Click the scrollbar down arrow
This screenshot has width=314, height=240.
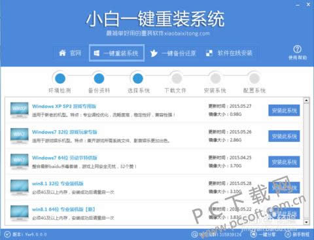[306, 222]
